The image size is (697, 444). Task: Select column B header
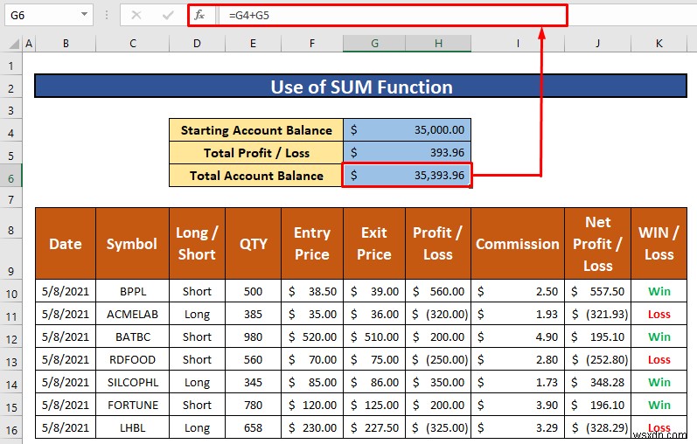pos(66,44)
